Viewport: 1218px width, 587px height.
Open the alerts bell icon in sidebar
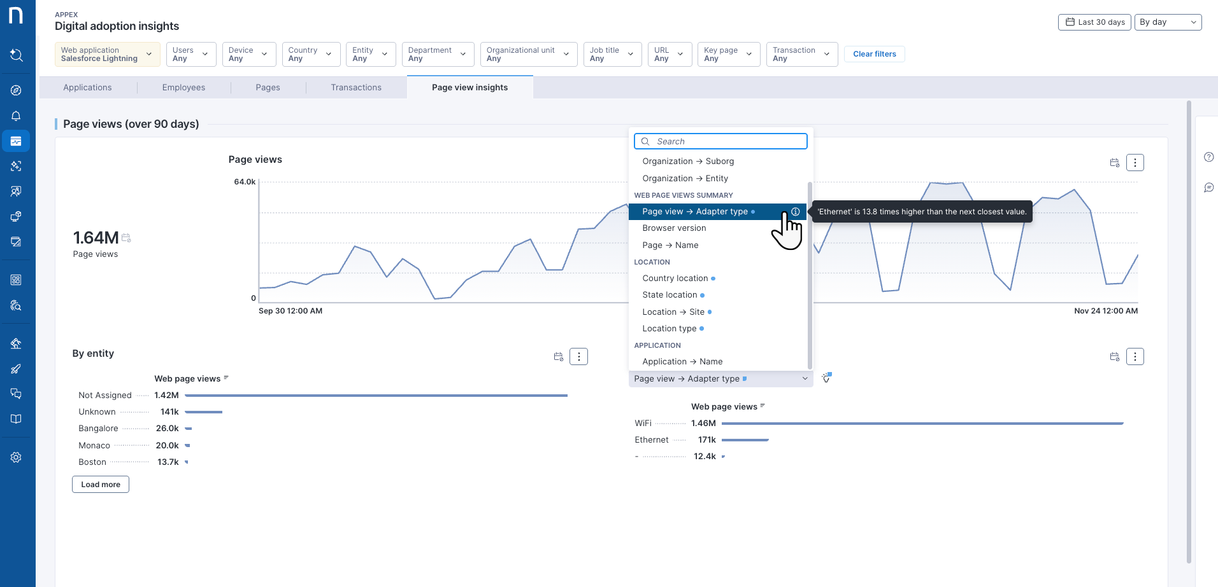(17, 116)
